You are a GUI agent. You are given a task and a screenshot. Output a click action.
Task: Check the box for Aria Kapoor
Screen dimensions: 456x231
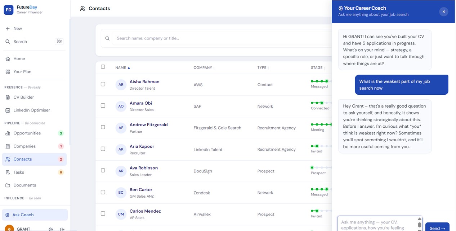pos(103,149)
